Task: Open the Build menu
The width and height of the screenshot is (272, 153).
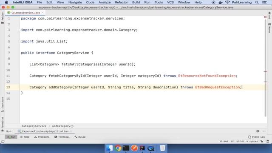Action: click(136, 2)
